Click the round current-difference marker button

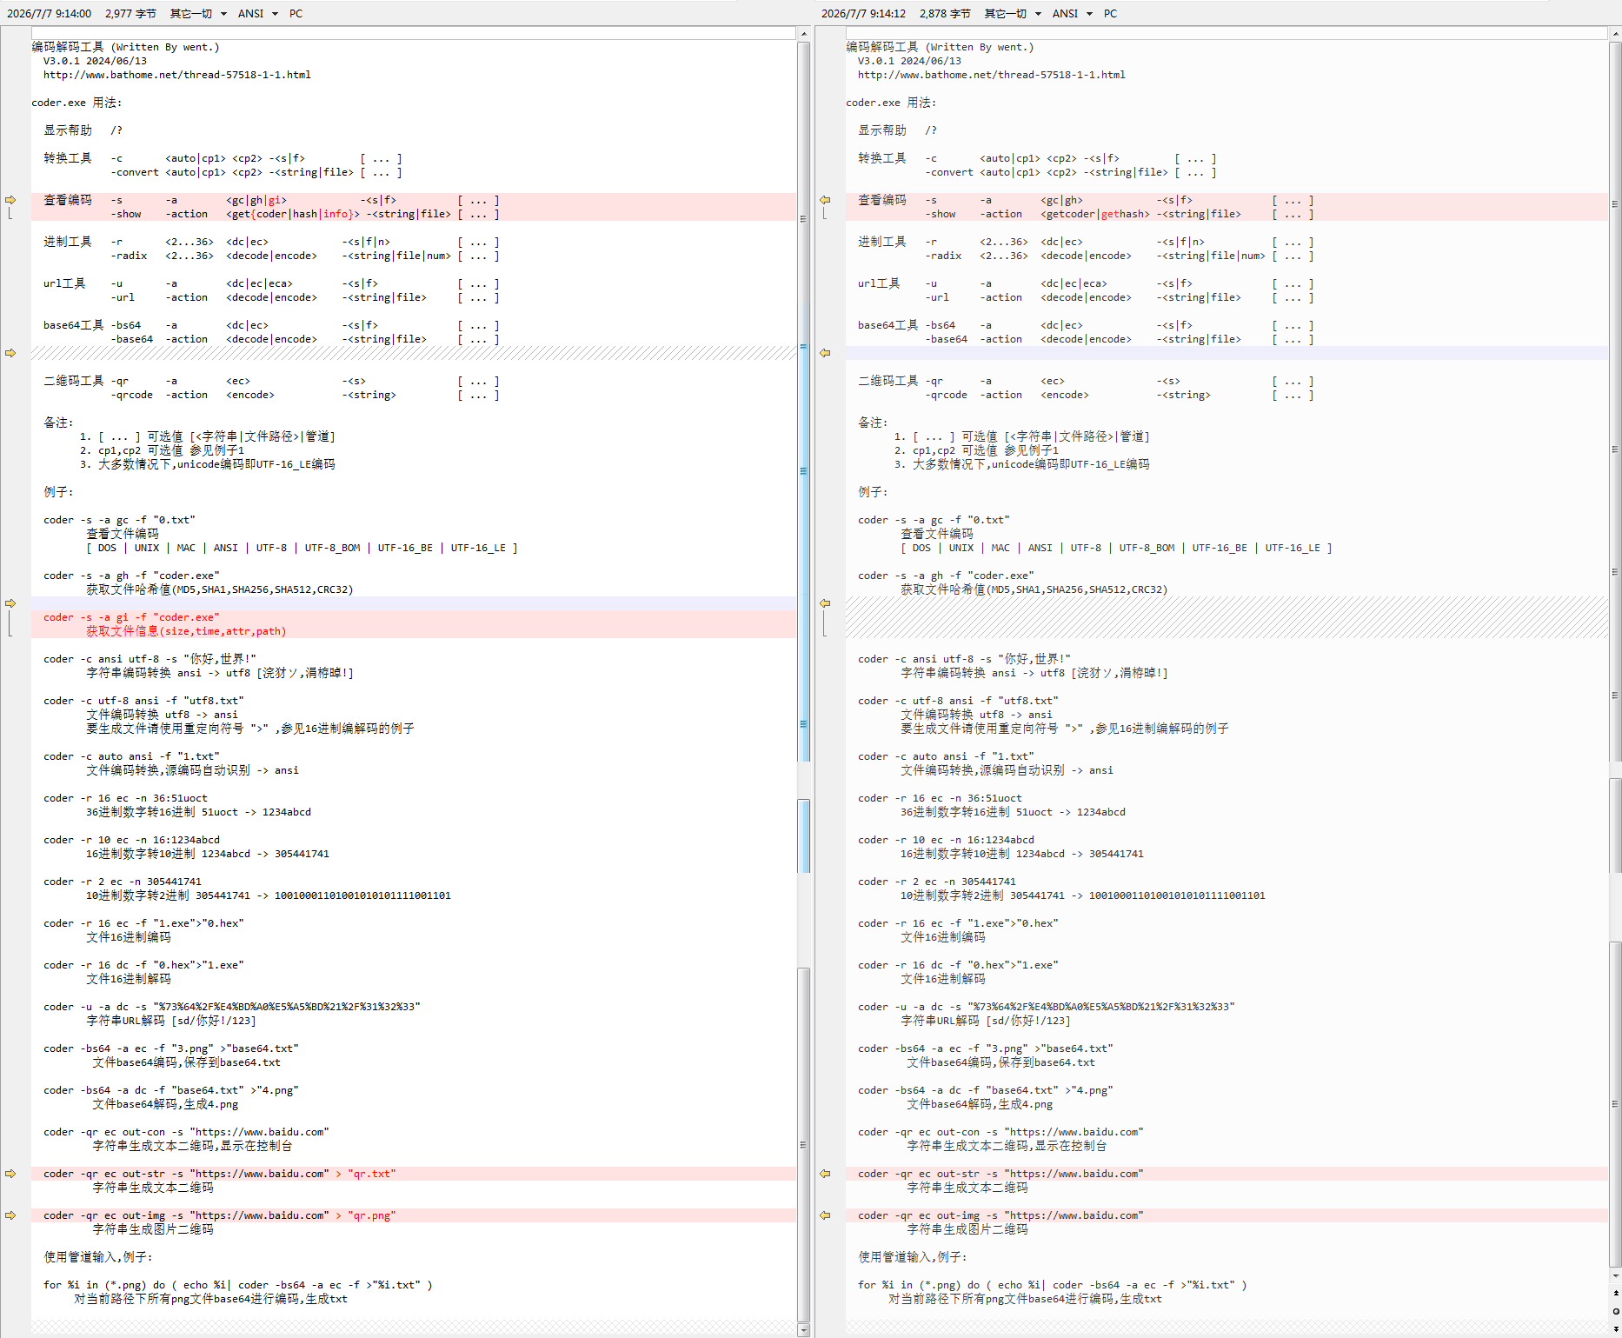pos(1616,1310)
